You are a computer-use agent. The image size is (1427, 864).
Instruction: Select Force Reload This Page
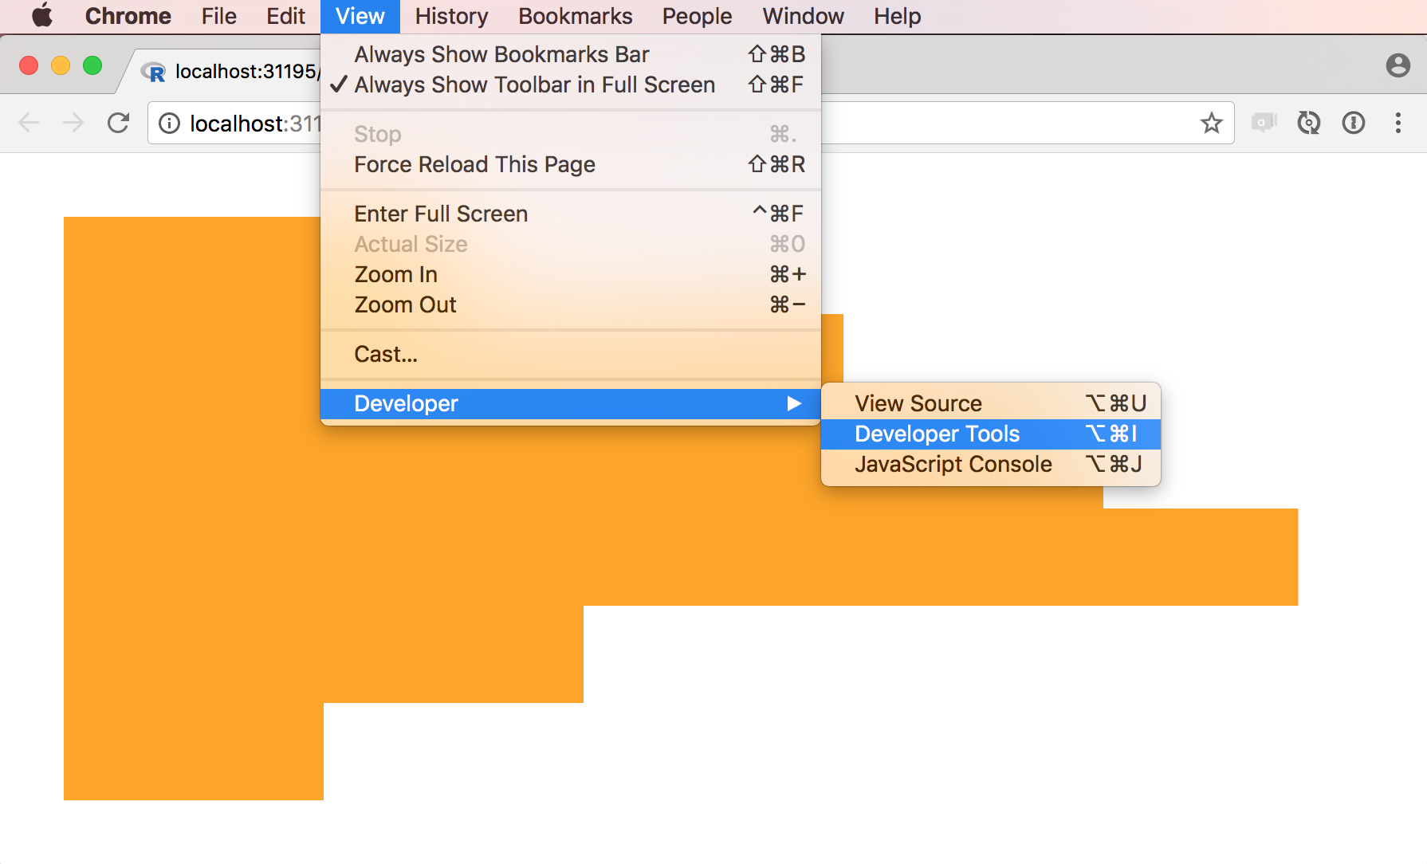tap(571, 164)
